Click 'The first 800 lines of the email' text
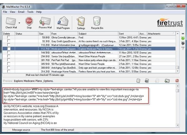Screen dimensions: 187x135 point(57,130)
